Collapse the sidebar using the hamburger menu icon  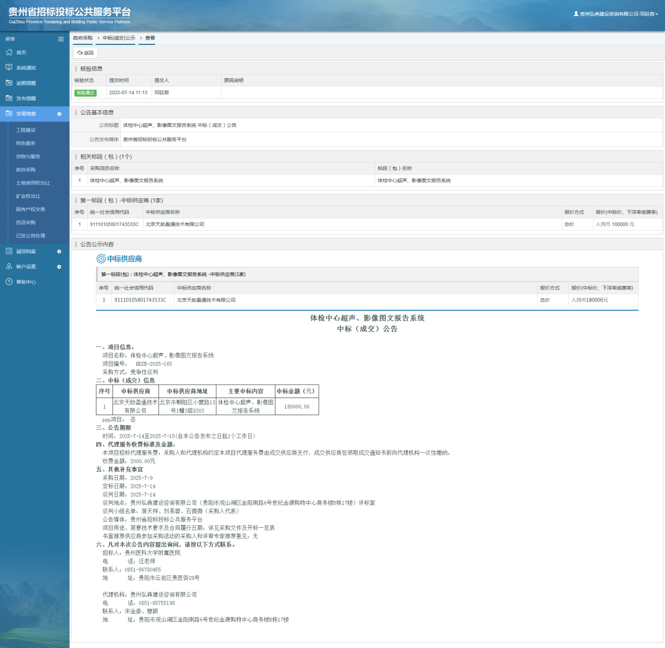61,39
